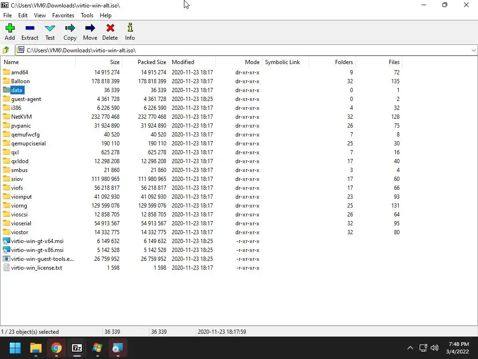Click the size value 232 770 468
Image resolution: width=478 pixels, height=359 pixels.
pos(105,116)
